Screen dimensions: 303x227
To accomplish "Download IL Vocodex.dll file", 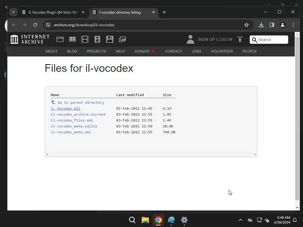I will click(x=65, y=108).
